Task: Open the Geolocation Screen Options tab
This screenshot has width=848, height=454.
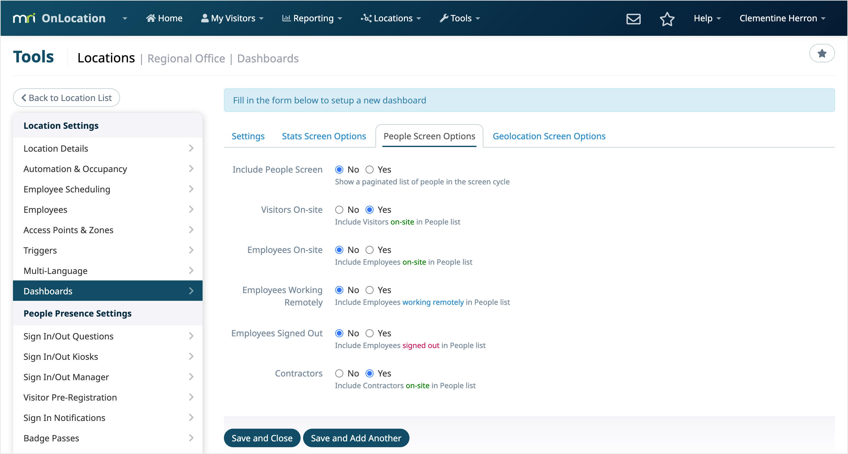Action: (548, 136)
